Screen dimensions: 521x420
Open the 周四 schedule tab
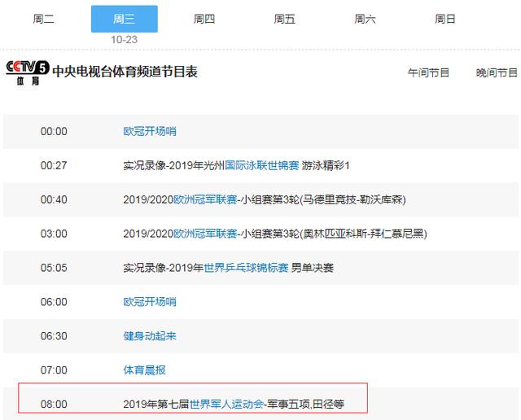click(x=204, y=19)
